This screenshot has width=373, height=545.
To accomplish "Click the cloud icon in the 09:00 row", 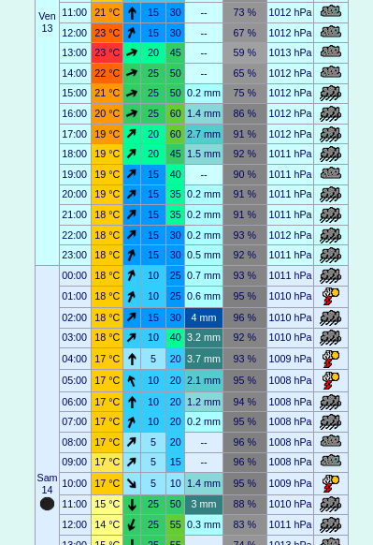I will click(x=331, y=462).
